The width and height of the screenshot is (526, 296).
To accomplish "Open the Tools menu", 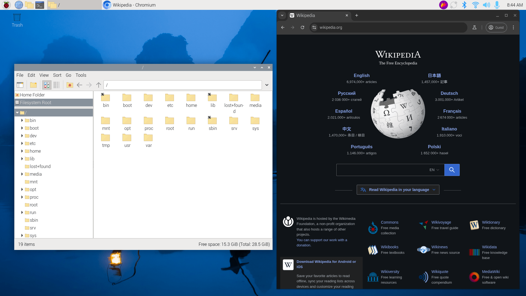I will pyautogui.click(x=81, y=75).
